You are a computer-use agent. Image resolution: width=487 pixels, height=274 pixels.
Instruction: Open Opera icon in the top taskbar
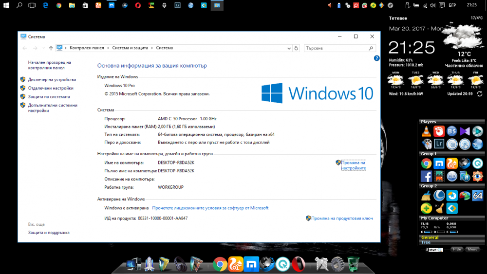point(138,5)
